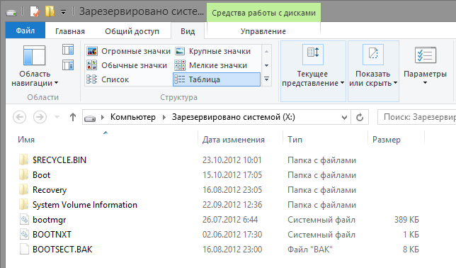Refresh the folder with Refresh button

tap(360, 118)
